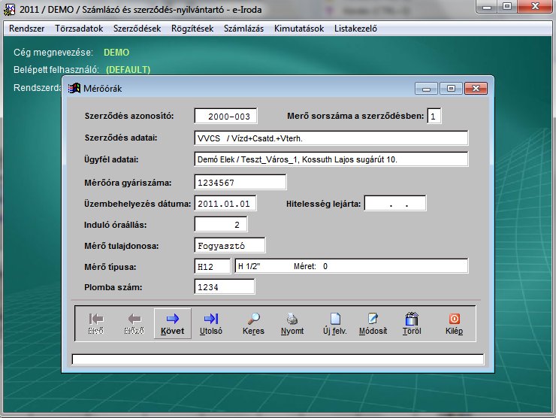This screenshot has width=556, height=418.
Task: Exit the dialog via Kilép icon
Action: pyautogui.click(x=454, y=324)
